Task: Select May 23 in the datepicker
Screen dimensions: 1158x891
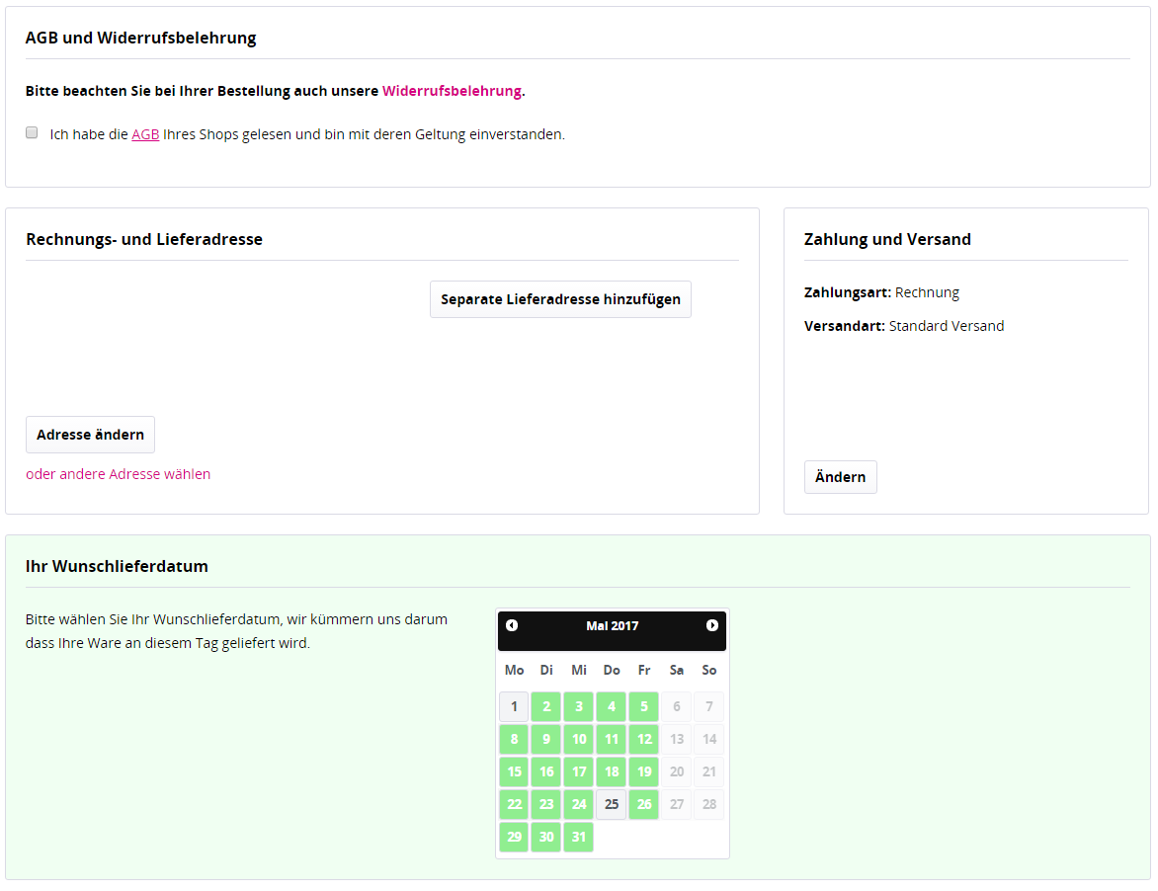Action: pos(546,804)
